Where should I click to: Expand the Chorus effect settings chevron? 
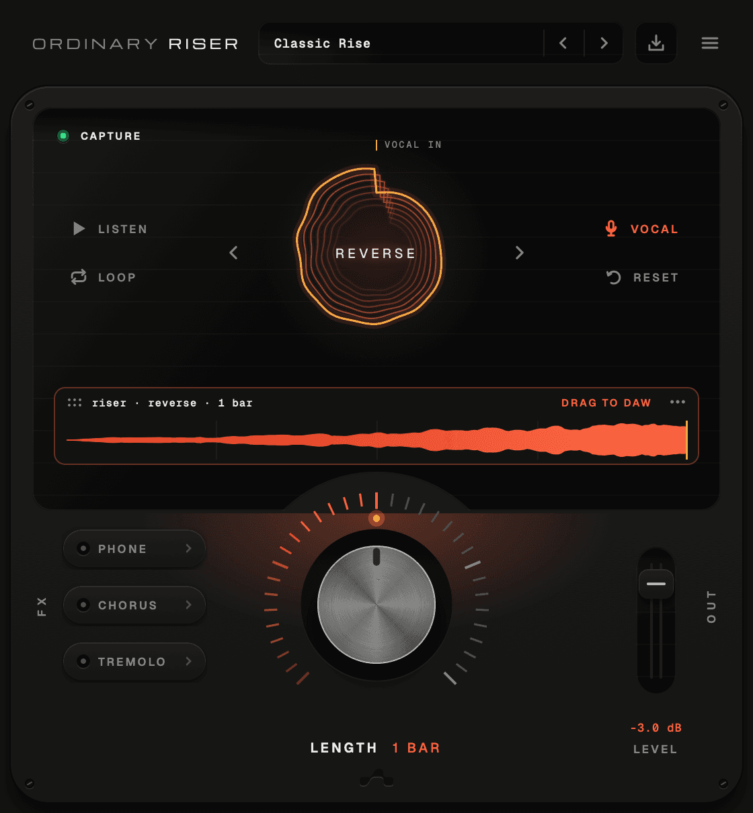click(x=188, y=605)
